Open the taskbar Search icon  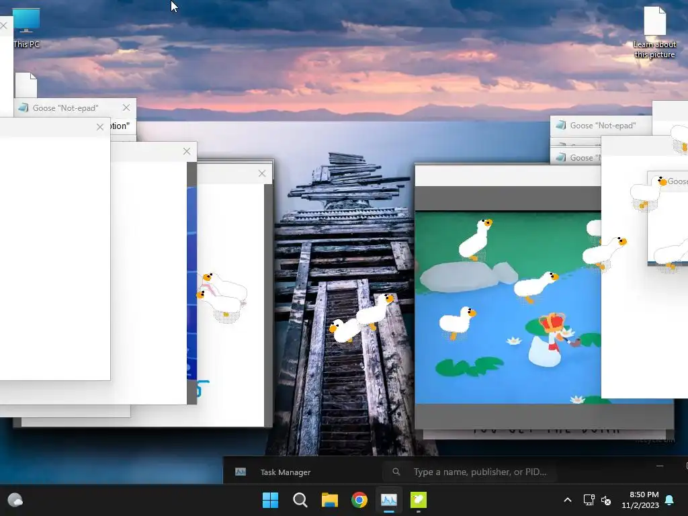coord(300,500)
